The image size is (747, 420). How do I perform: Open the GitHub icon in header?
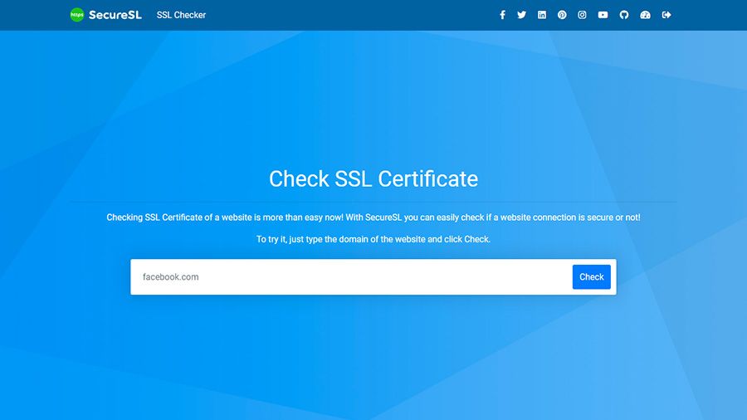coord(624,15)
